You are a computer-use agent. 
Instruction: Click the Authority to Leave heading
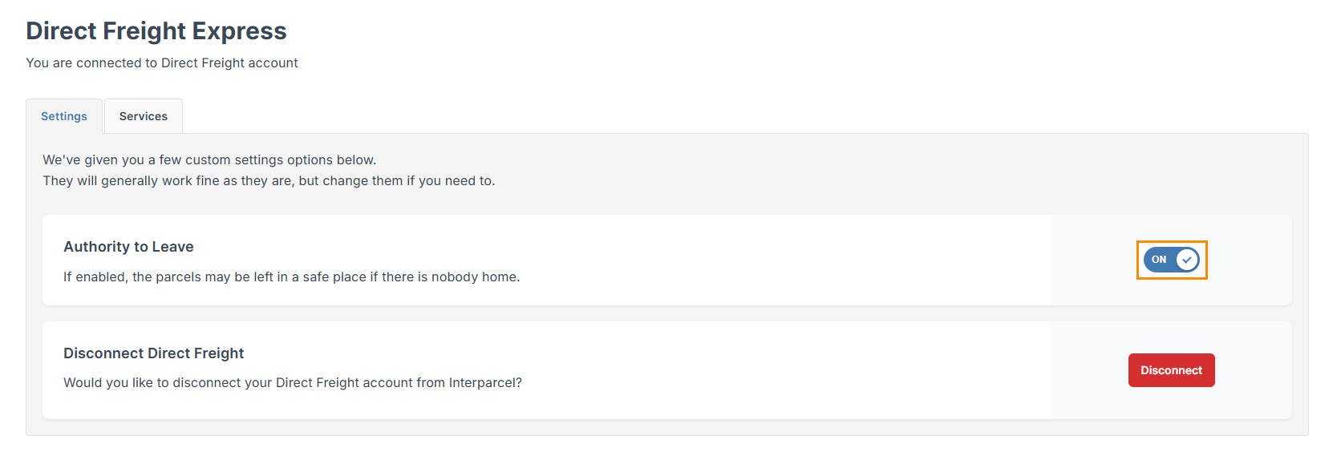(128, 247)
